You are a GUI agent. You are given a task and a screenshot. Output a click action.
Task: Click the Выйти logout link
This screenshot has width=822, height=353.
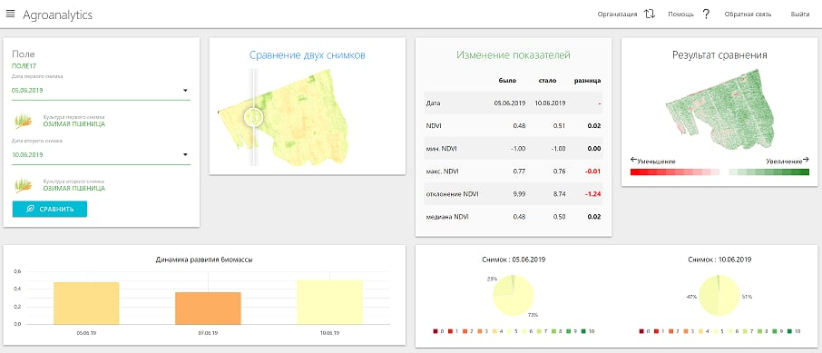pos(799,15)
